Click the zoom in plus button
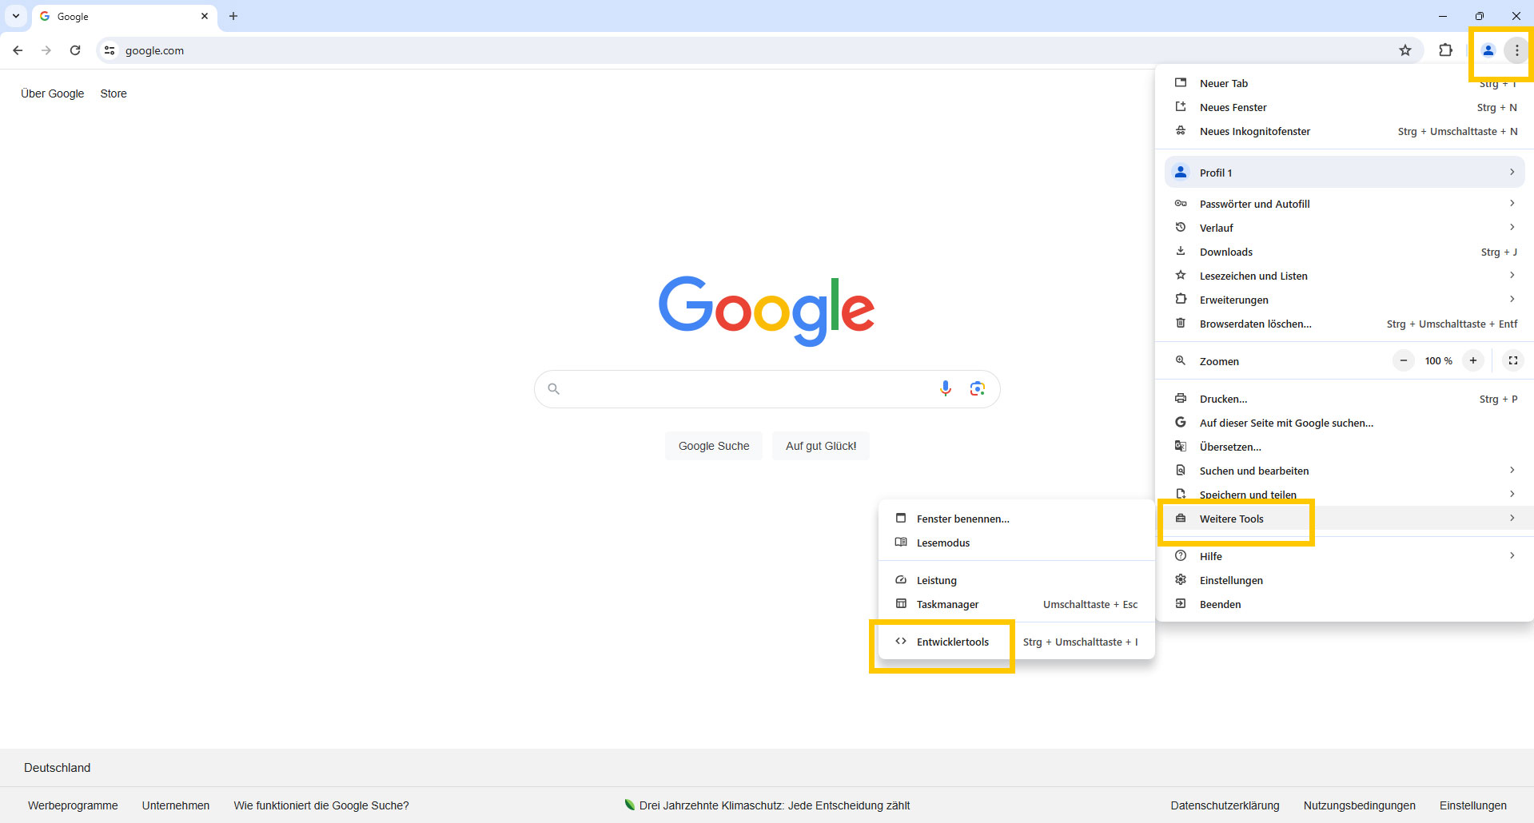 click(1472, 360)
